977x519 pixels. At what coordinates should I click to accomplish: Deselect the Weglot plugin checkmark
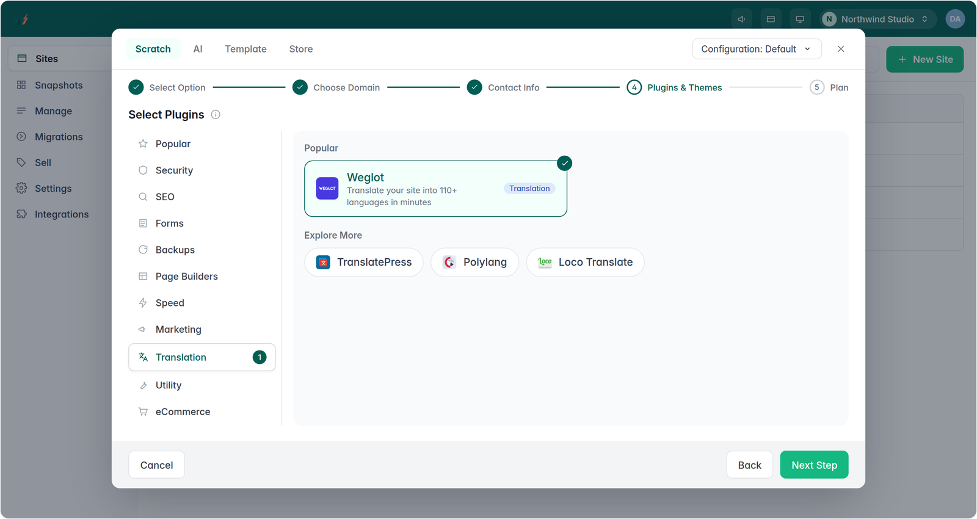click(x=565, y=163)
